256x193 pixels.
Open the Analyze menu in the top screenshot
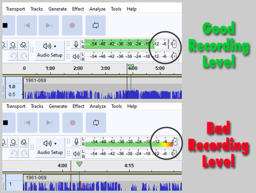coord(97,9)
